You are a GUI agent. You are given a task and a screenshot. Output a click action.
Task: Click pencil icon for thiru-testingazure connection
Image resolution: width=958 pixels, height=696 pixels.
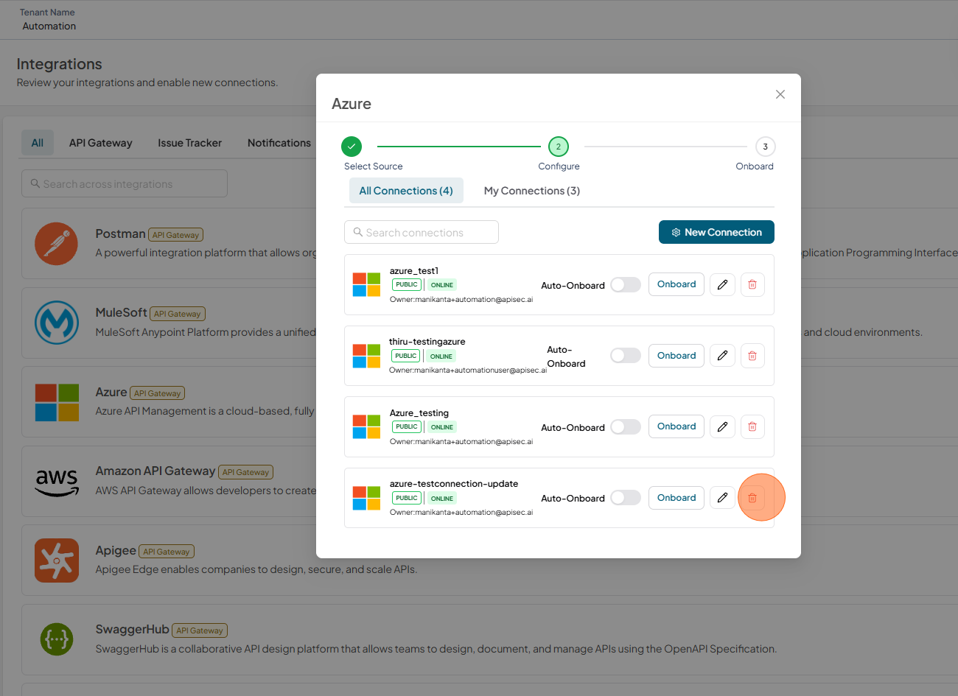coord(723,356)
